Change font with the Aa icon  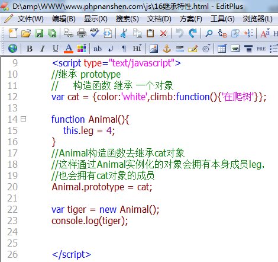[265, 33]
